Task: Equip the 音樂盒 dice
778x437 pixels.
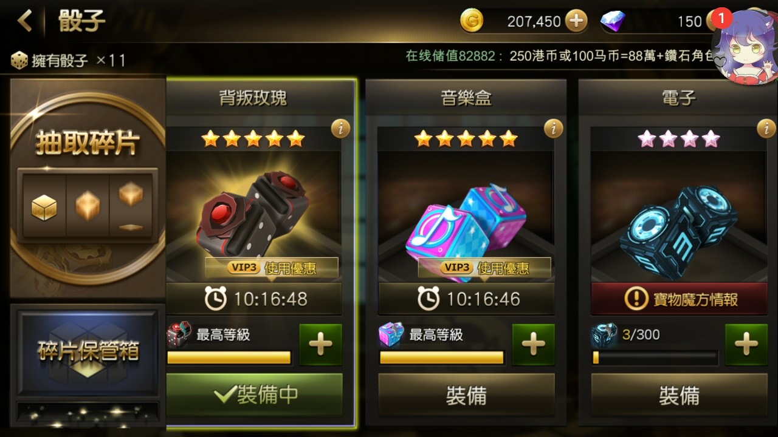Action: point(466,395)
